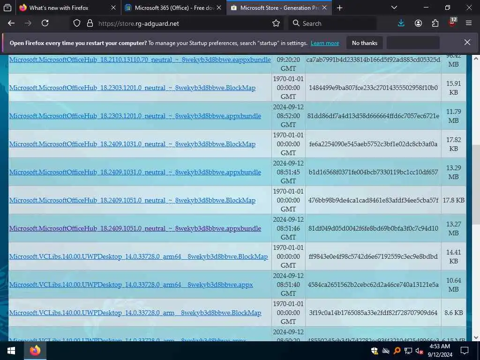Click the scrollbar up arrow

click(476, 58)
